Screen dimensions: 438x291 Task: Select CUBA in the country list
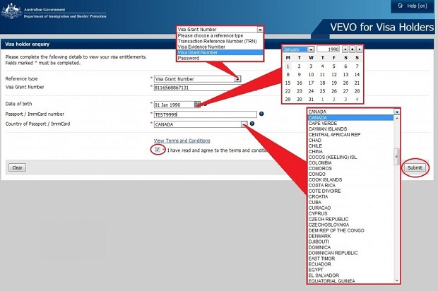(x=351, y=202)
